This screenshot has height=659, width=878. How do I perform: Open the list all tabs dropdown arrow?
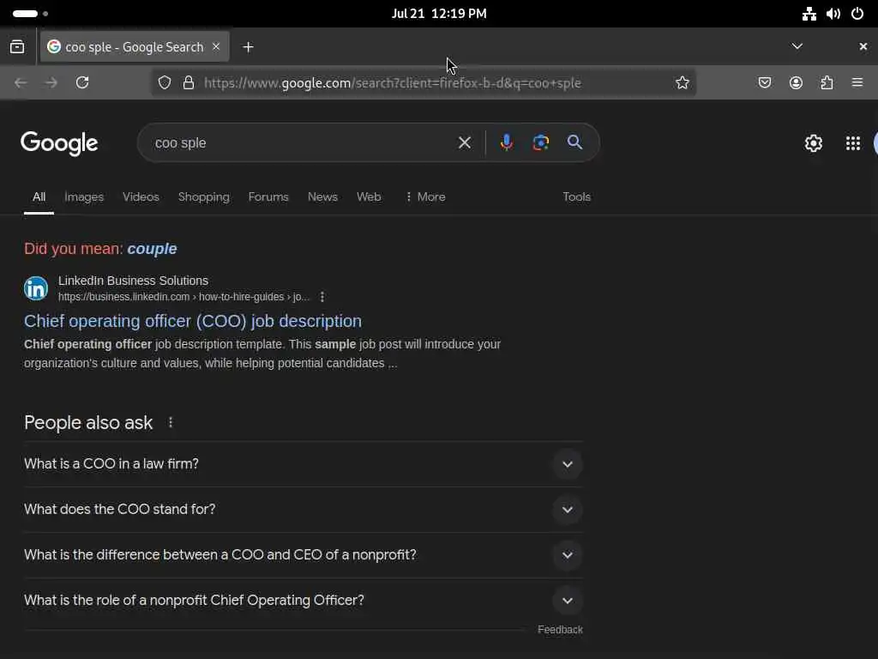point(797,46)
